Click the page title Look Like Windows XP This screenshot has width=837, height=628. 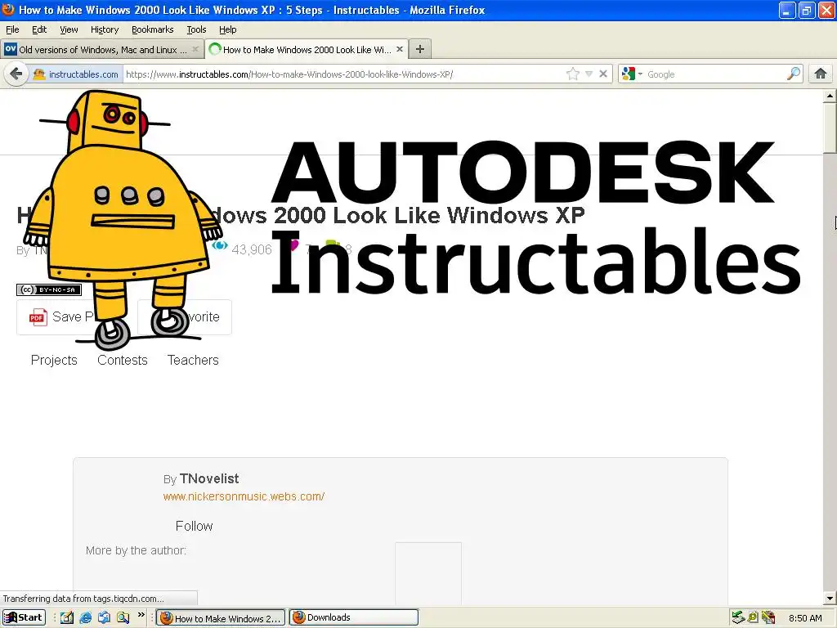[x=459, y=215]
